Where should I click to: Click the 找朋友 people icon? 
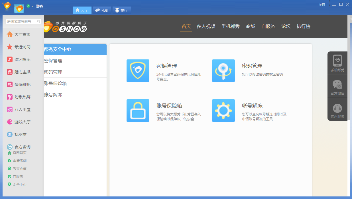[10, 134]
